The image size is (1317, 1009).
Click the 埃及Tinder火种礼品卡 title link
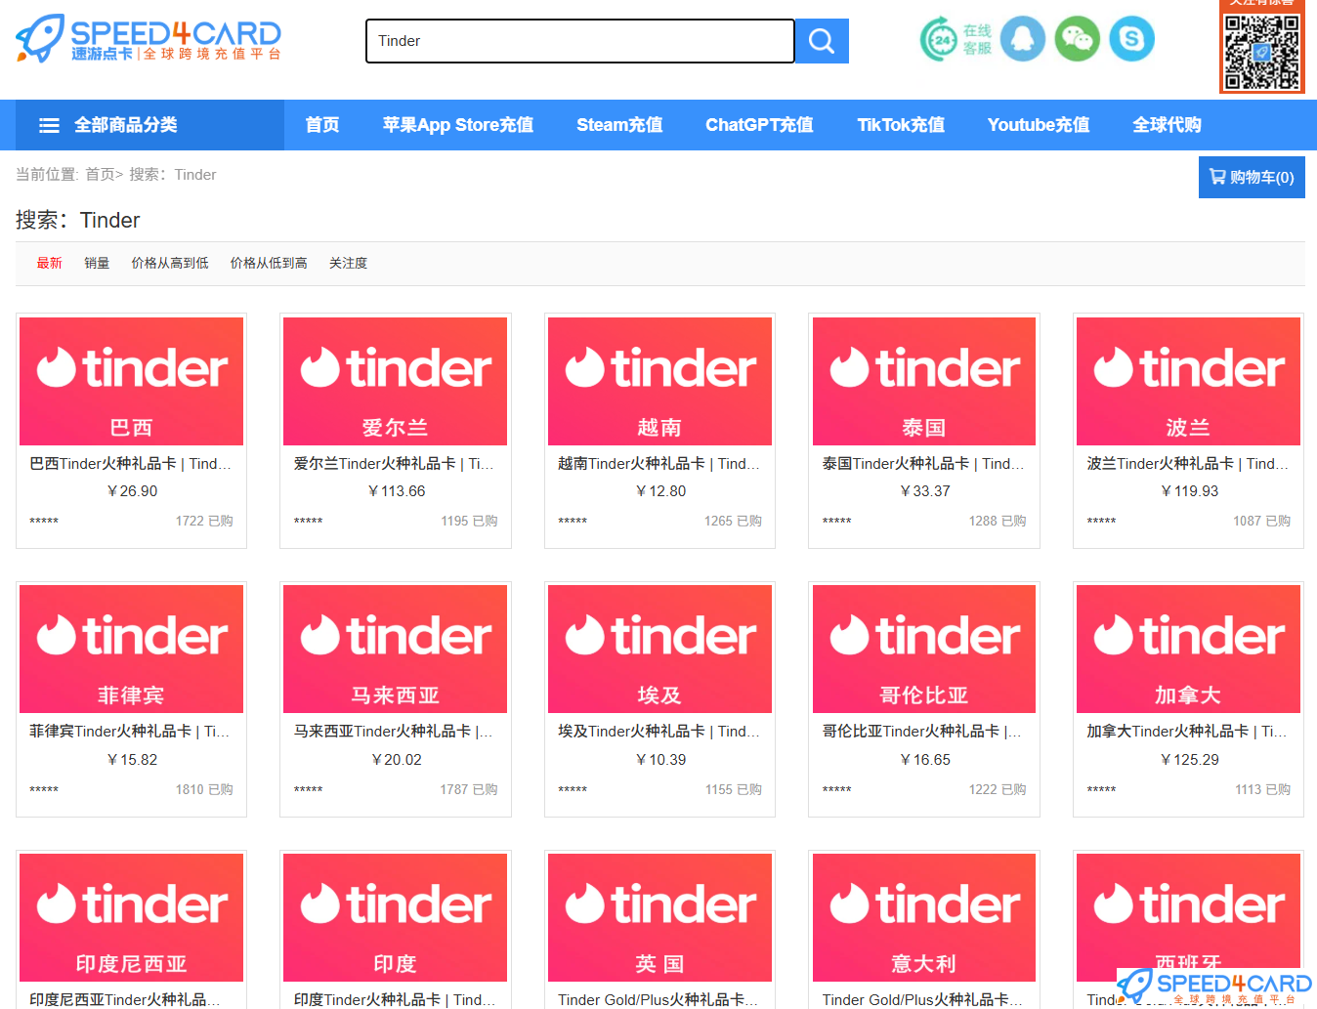point(658,732)
